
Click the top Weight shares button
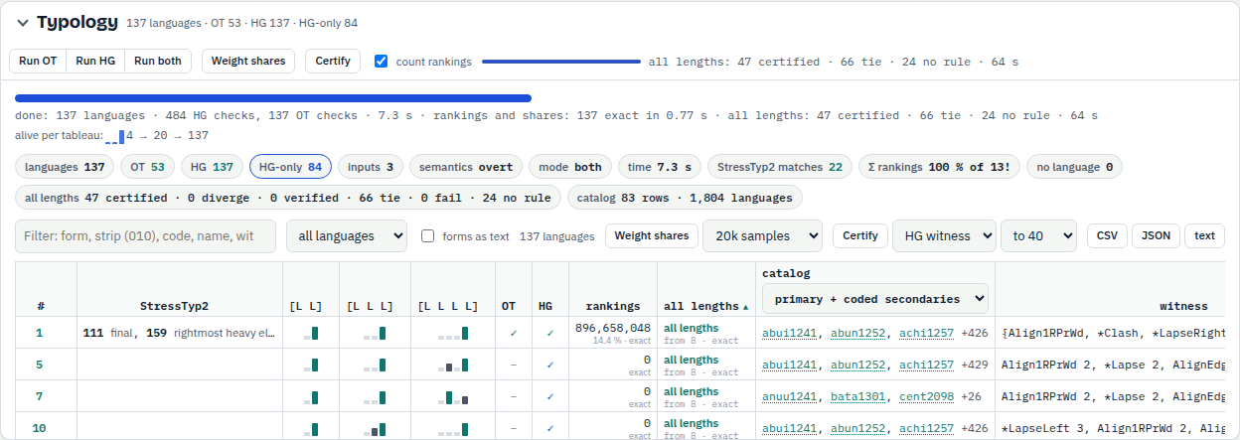[248, 62]
